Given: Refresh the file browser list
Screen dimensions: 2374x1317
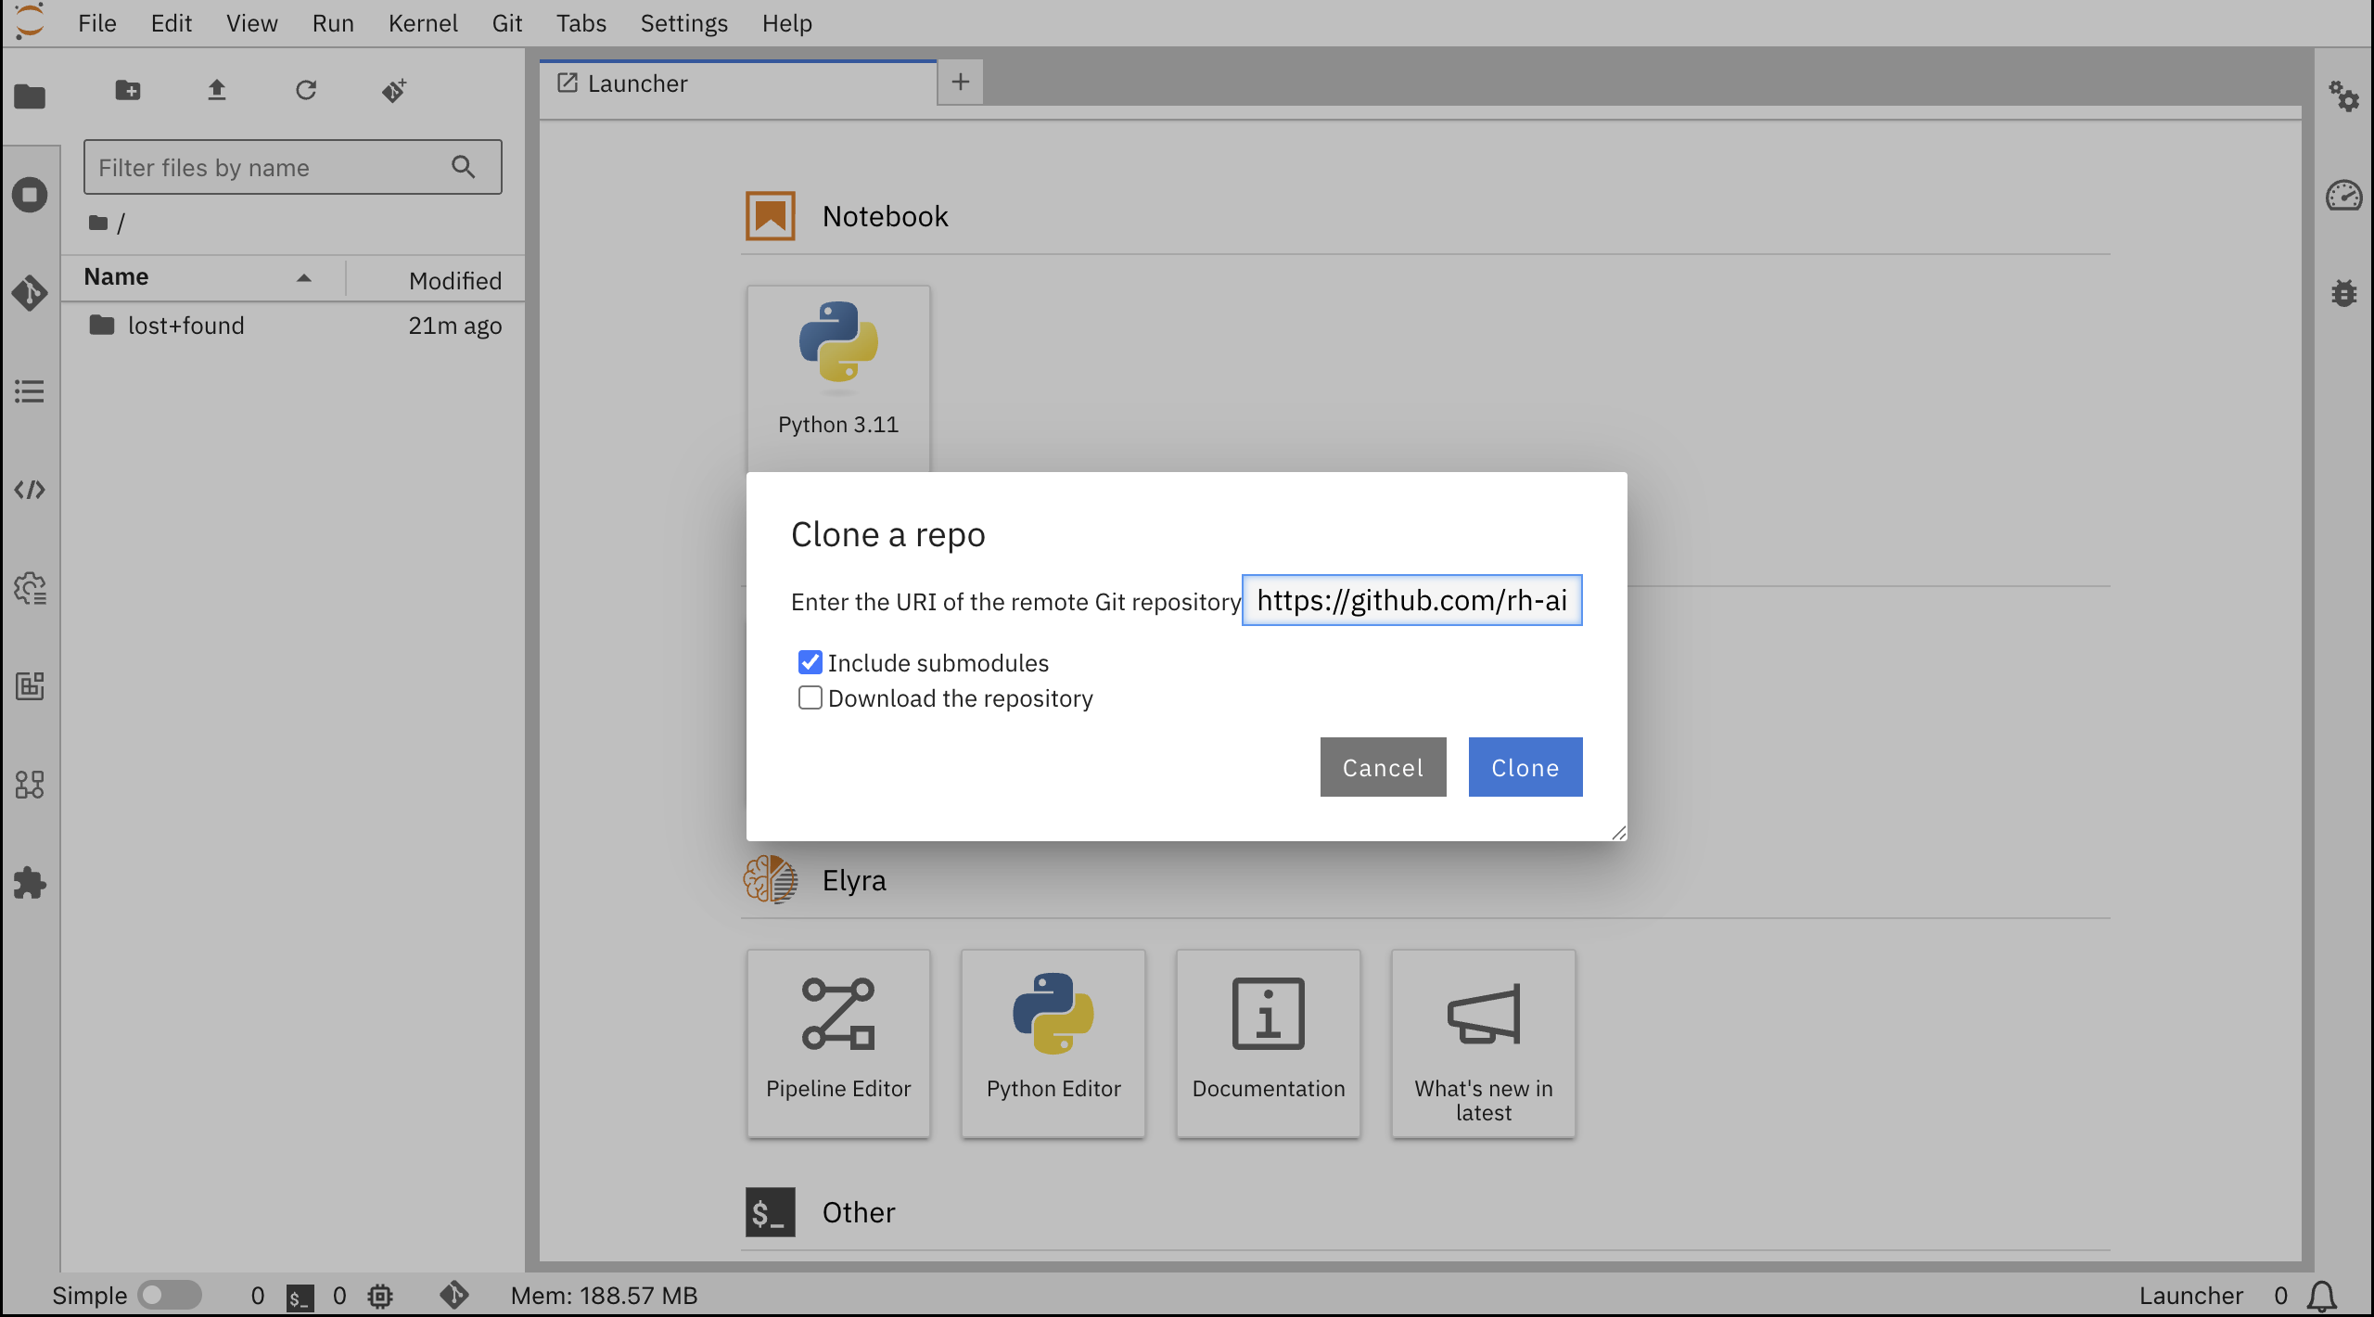Looking at the screenshot, I should point(306,91).
